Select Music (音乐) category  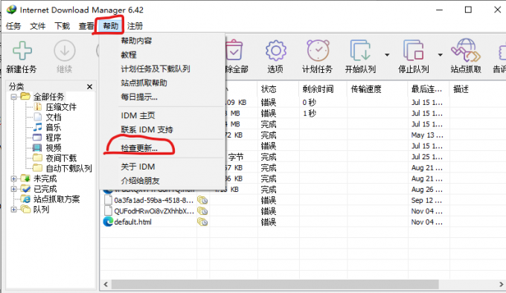coord(54,127)
